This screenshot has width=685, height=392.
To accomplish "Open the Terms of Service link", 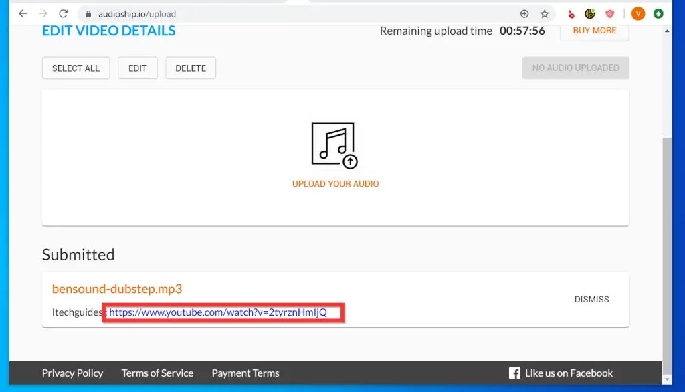I will pyautogui.click(x=157, y=373).
